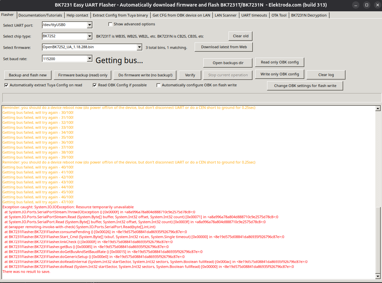Click Read only OBK config button
The height and width of the screenshot is (283, 382).
click(280, 62)
